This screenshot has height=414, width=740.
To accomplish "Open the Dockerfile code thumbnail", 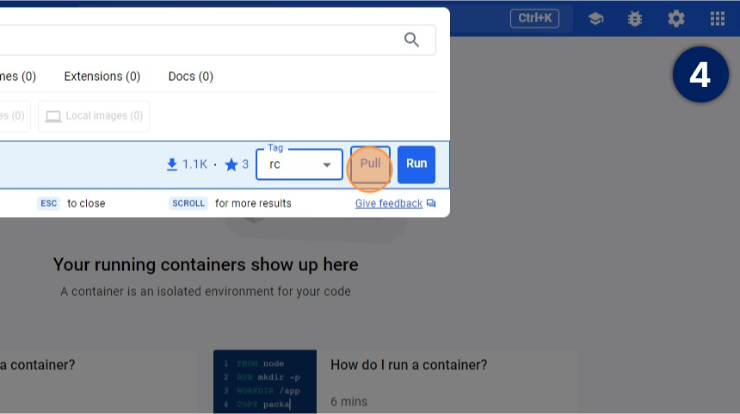I will (264, 381).
